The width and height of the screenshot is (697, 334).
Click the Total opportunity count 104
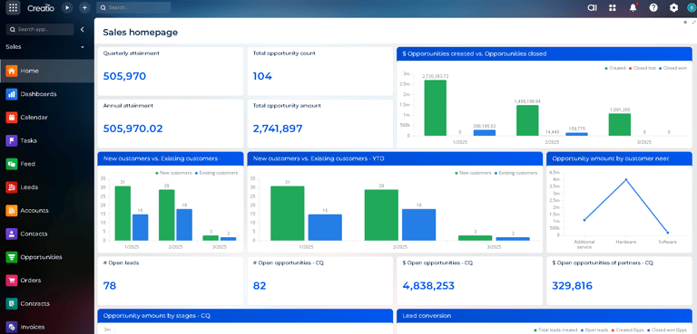tap(262, 76)
